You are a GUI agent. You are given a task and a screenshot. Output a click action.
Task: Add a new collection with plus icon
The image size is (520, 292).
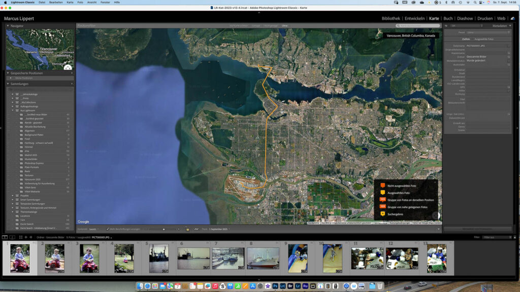click(x=72, y=84)
